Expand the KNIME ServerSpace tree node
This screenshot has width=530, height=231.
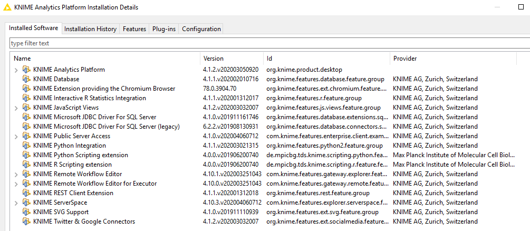[x=16, y=203]
